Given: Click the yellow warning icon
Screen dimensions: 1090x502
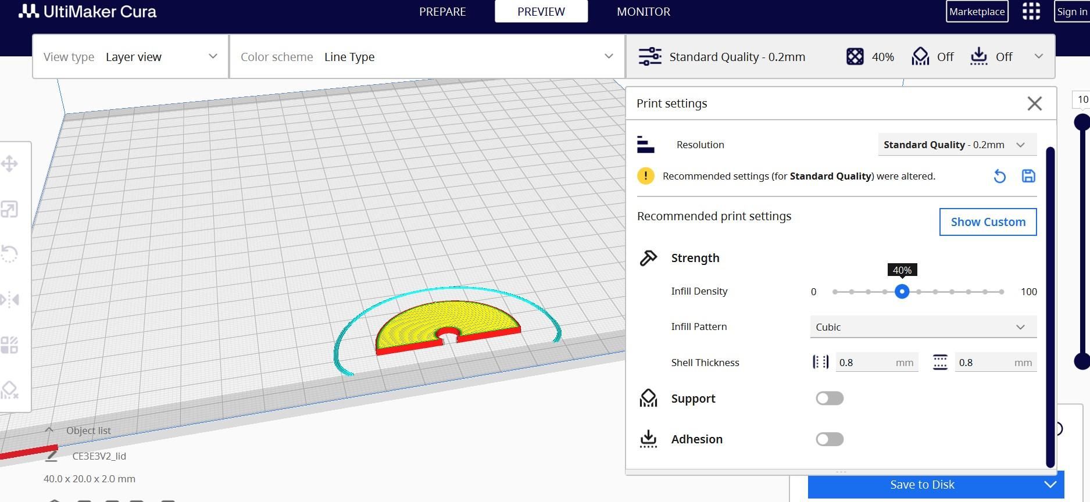Looking at the screenshot, I should (645, 176).
